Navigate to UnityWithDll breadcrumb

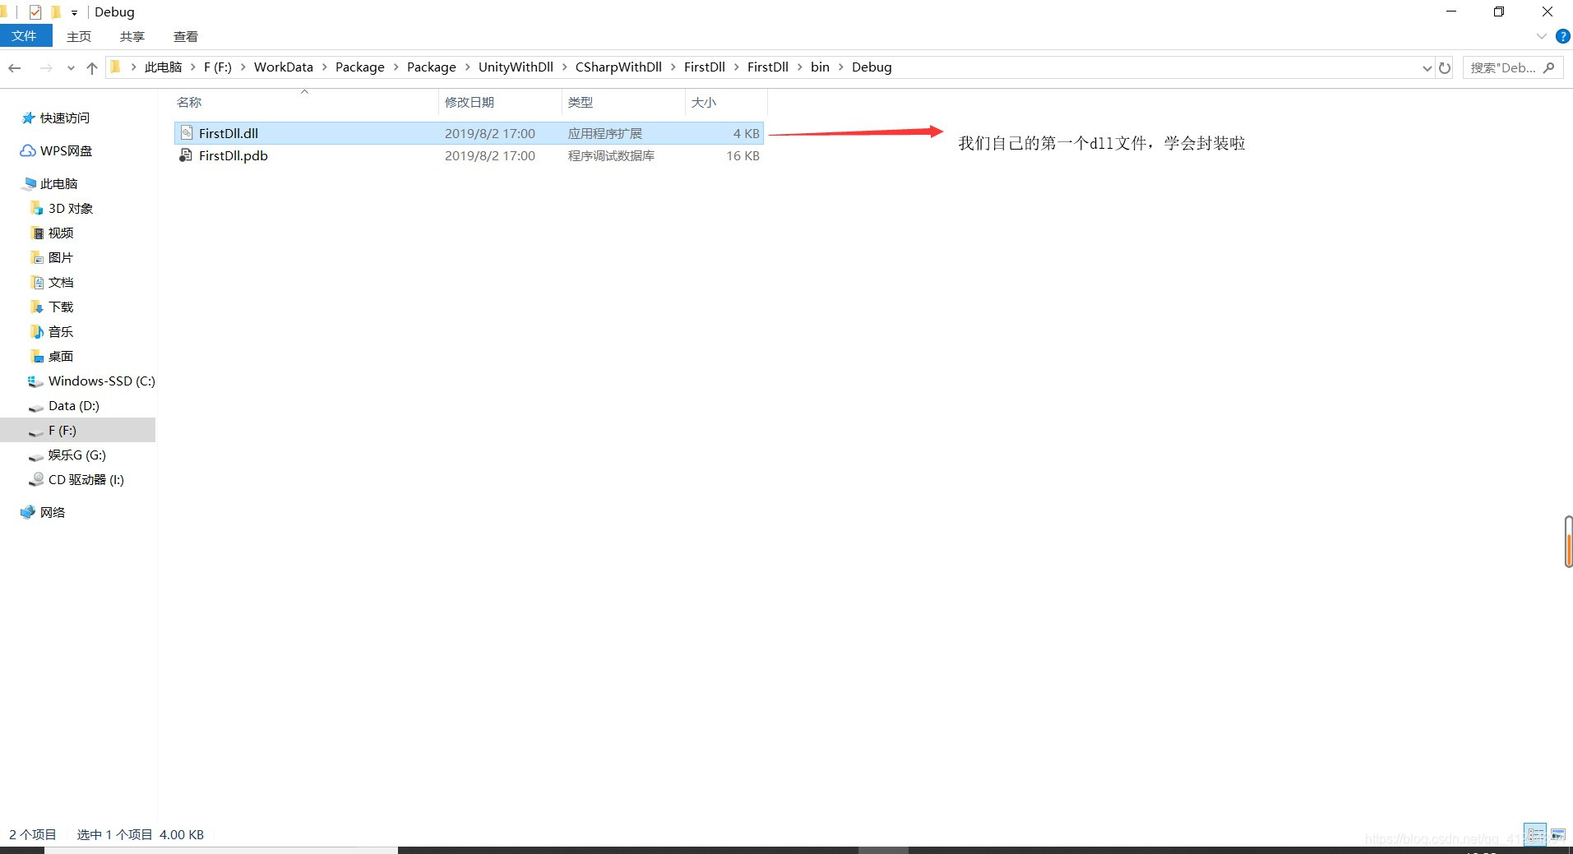[x=516, y=67]
